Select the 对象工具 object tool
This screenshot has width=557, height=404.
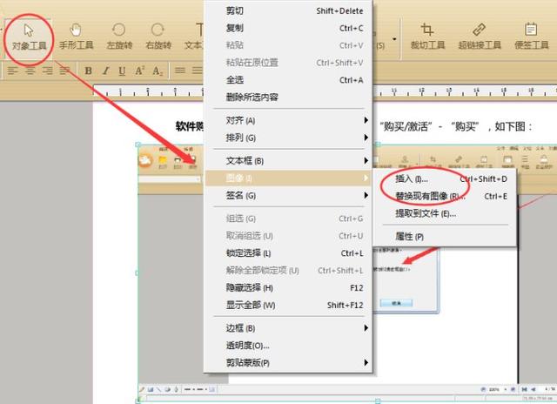click(29, 37)
